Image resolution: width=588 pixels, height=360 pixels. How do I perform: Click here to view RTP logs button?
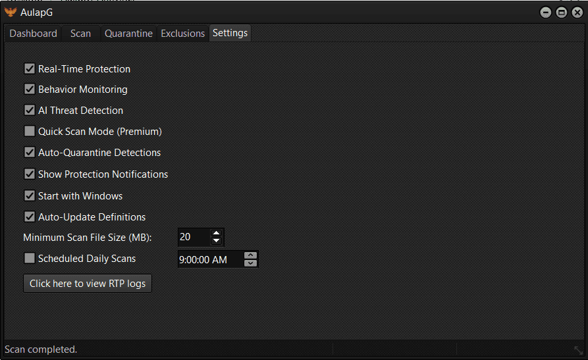(x=88, y=283)
